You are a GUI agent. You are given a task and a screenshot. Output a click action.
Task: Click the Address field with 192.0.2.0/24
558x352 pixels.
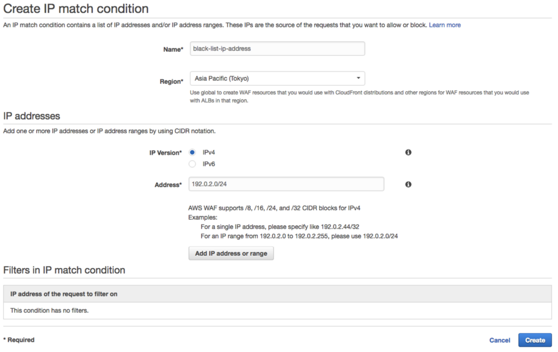tap(286, 184)
